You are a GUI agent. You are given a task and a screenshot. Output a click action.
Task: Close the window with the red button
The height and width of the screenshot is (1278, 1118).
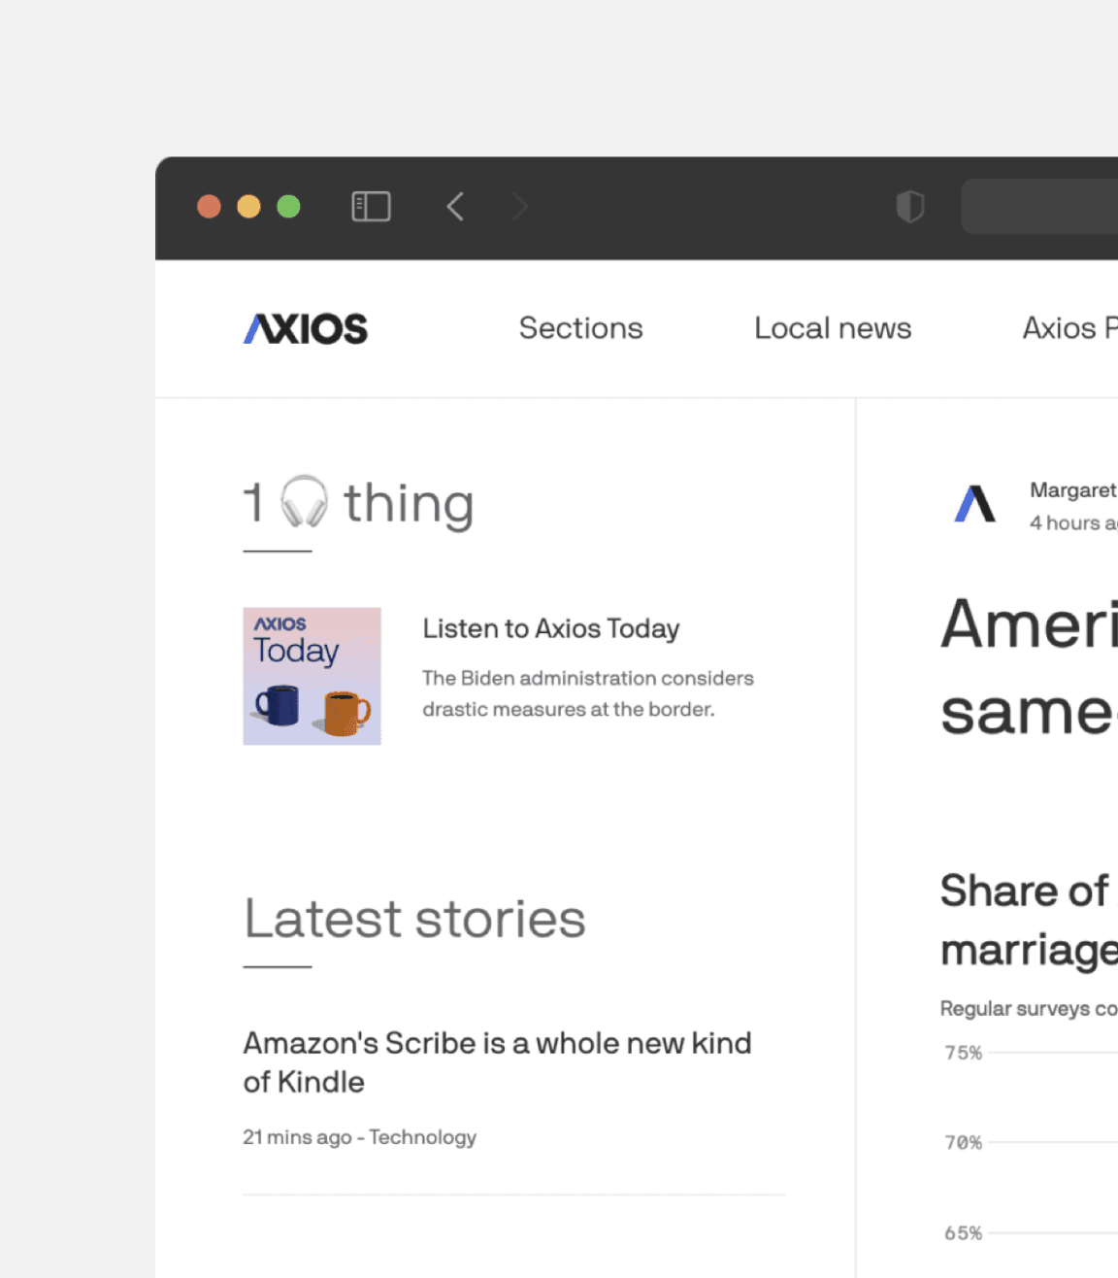point(209,207)
